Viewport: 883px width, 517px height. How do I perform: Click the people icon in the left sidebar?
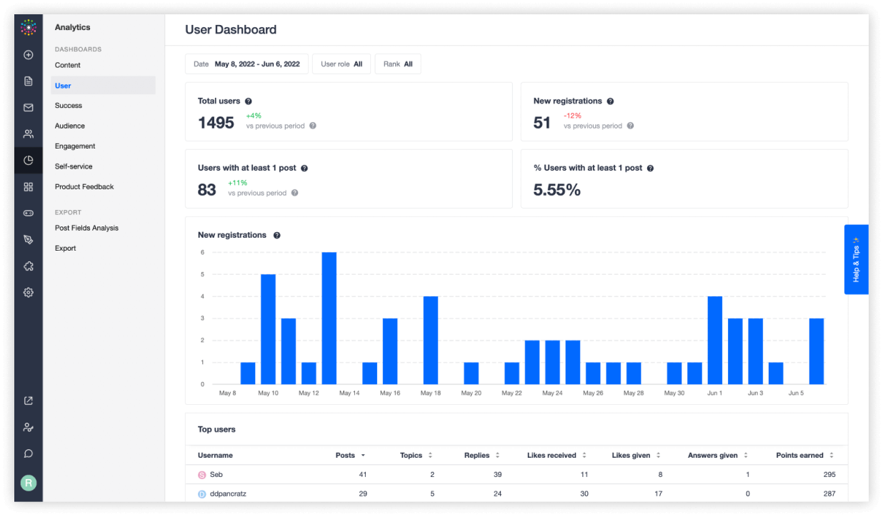click(x=29, y=134)
